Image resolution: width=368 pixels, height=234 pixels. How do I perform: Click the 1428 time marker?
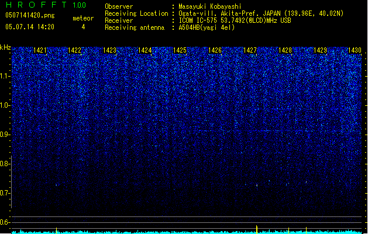[x=285, y=50]
